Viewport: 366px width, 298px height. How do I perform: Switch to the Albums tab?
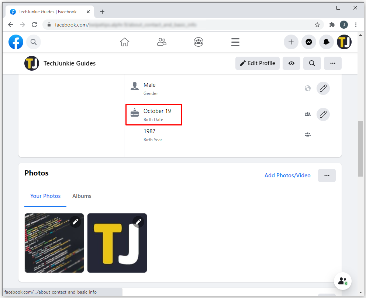[82, 196]
